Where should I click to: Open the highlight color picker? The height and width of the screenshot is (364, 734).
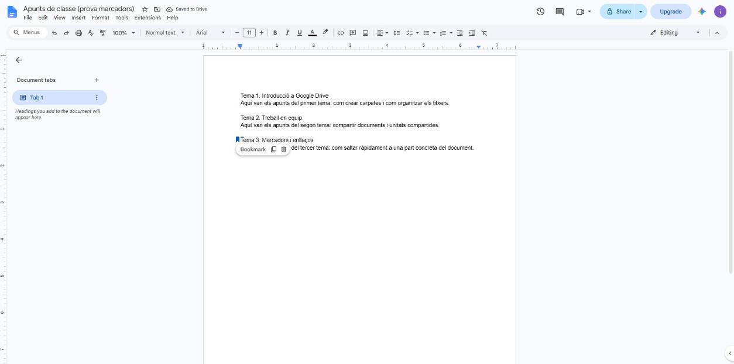(x=325, y=33)
